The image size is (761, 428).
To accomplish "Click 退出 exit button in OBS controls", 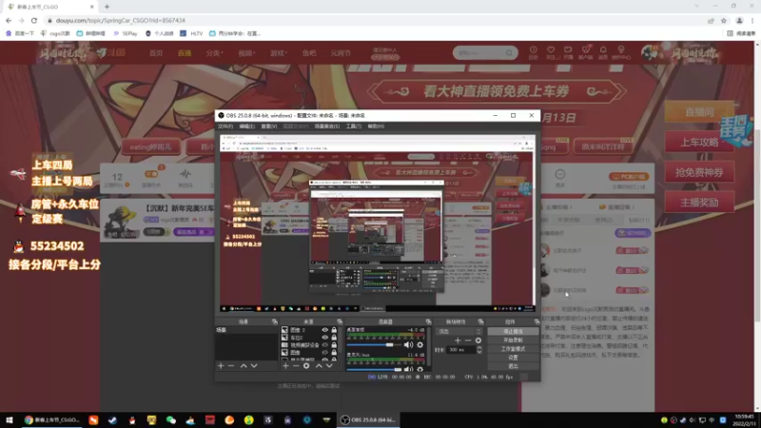I will 513,366.
